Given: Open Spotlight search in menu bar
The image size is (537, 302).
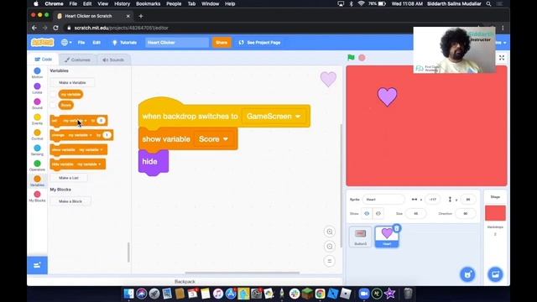Looking at the screenshot, I should click(x=488, y=3).
